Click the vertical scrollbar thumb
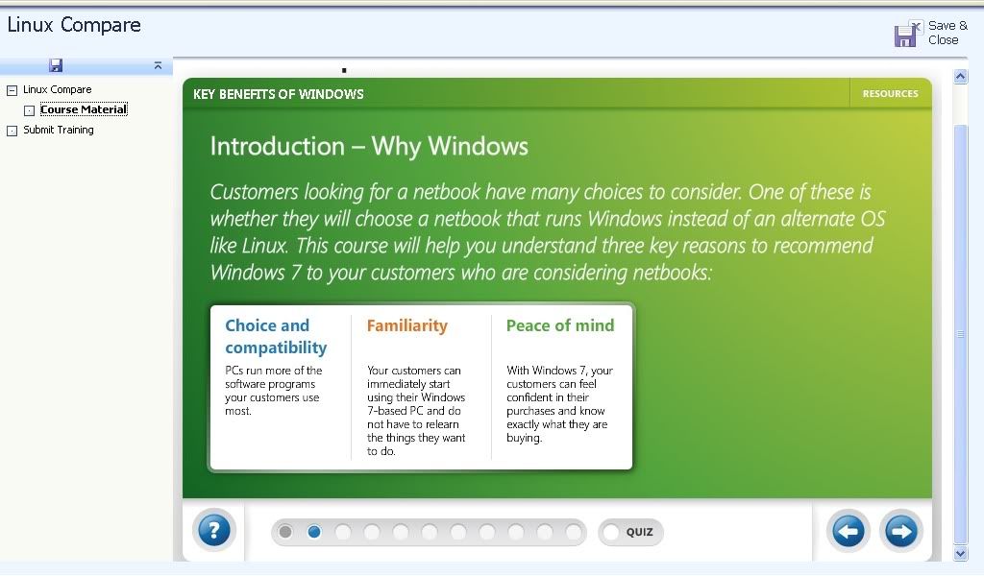The width and height of the screenshot is (984, 576). click(960, 334)
